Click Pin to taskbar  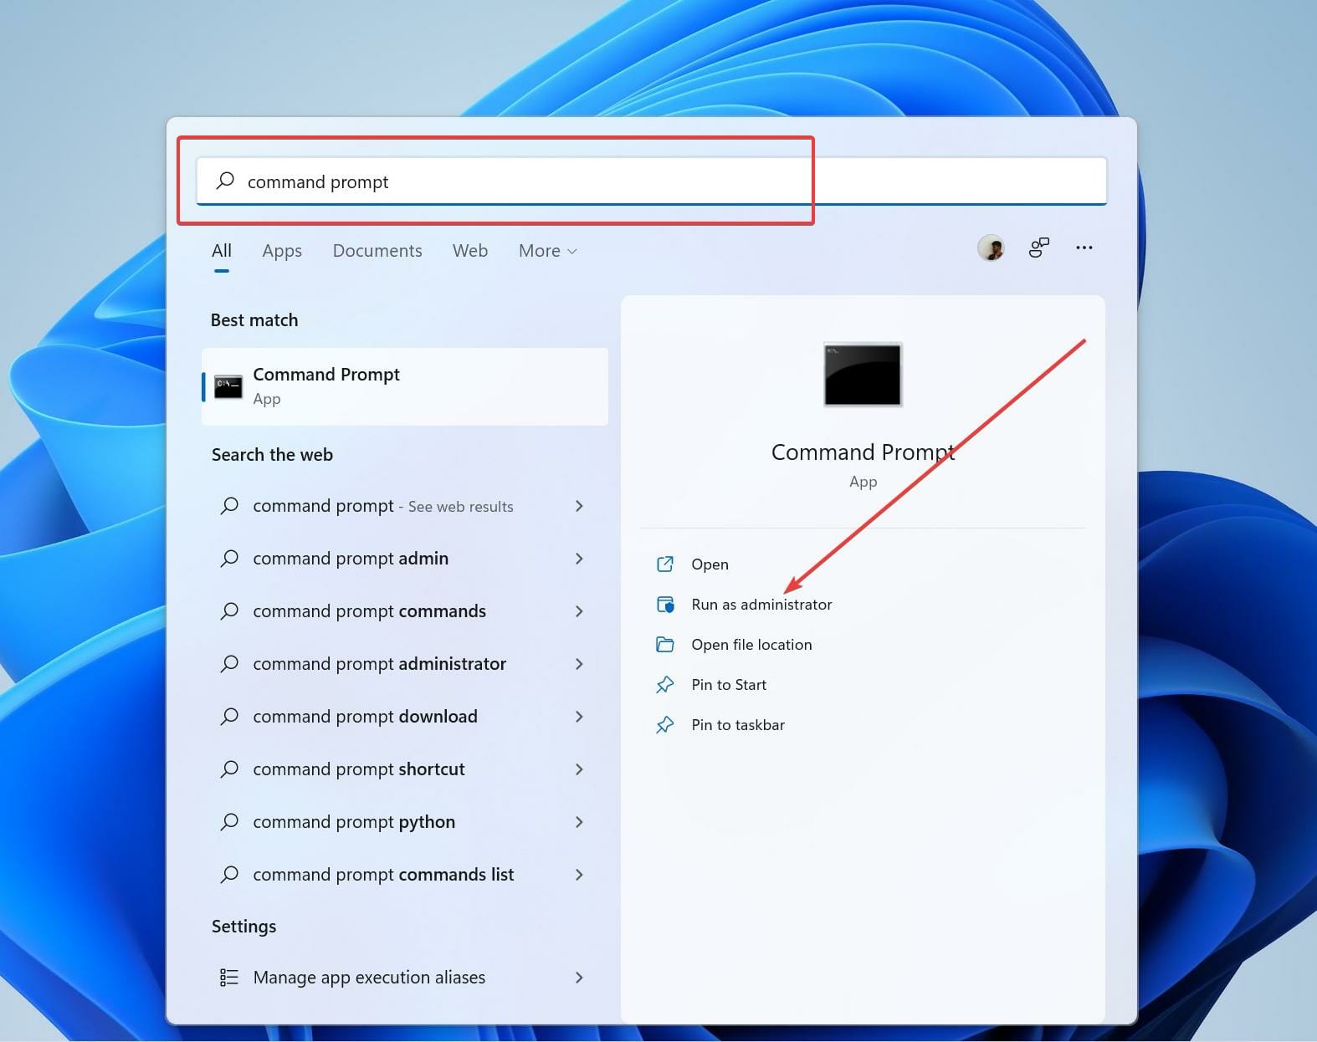tap(738, 725)
